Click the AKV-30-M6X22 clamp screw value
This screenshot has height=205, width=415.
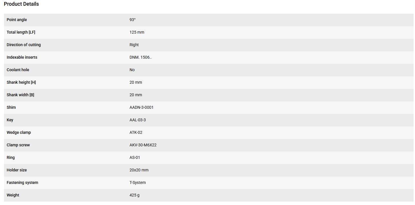pos(143,145)
